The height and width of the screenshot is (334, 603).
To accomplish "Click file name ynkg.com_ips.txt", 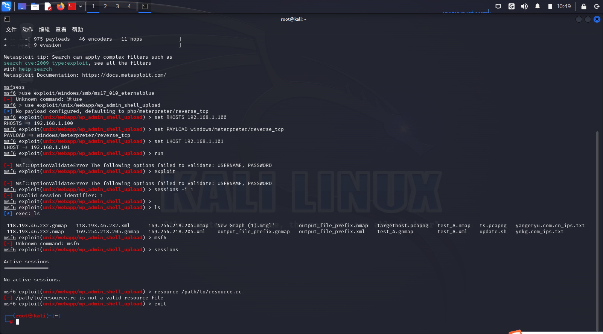I will (x=540, y=232).
